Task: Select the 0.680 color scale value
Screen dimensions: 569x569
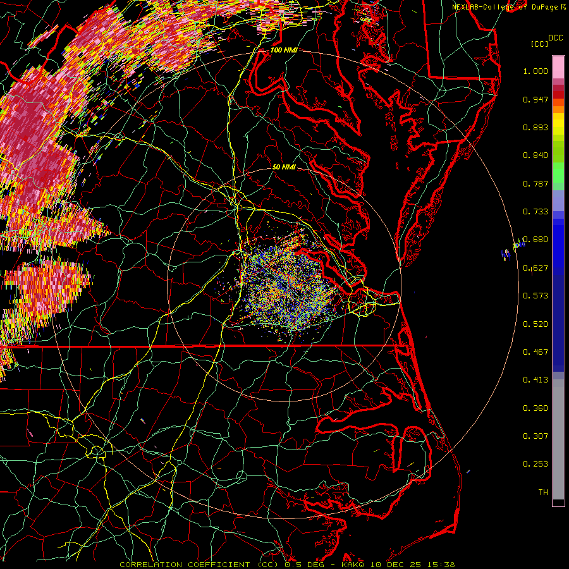Action: [x=535, y=240]
